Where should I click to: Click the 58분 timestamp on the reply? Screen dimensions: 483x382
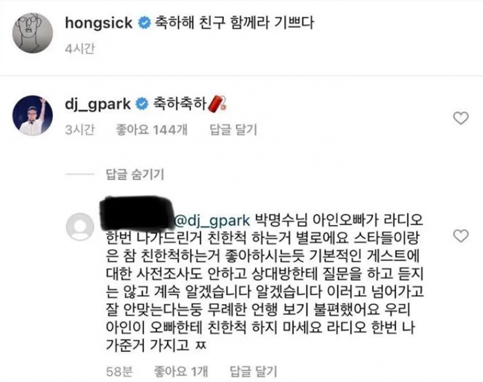tap(119, 371)
